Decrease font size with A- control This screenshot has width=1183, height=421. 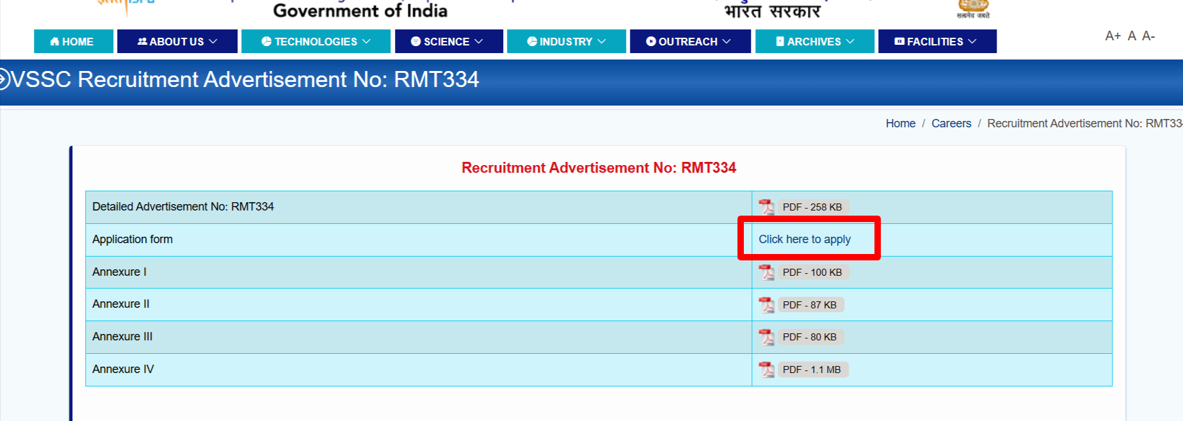pyautogui.click(x=1148, y=36)
